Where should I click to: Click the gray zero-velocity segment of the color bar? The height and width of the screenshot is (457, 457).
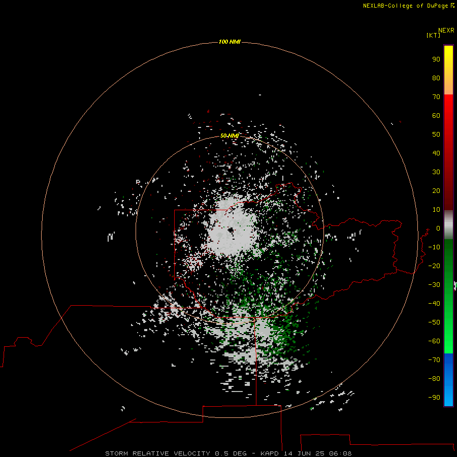[448, 225]
